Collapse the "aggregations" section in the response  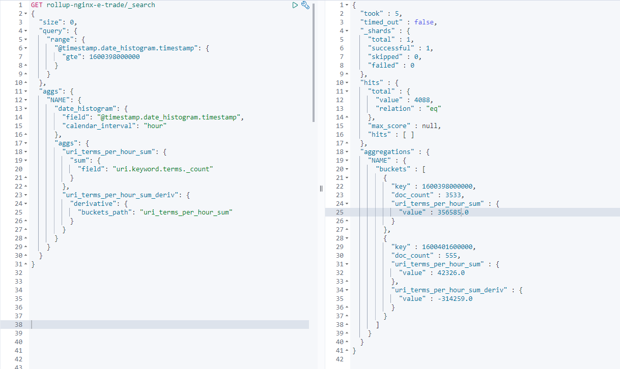[347, 152]
